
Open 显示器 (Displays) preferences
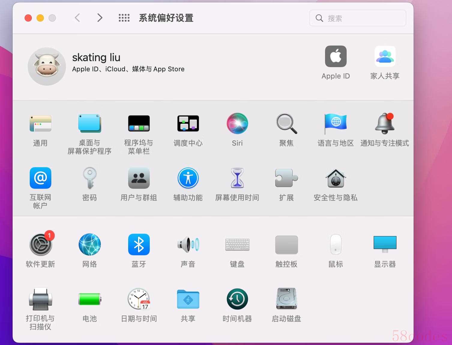385,244
